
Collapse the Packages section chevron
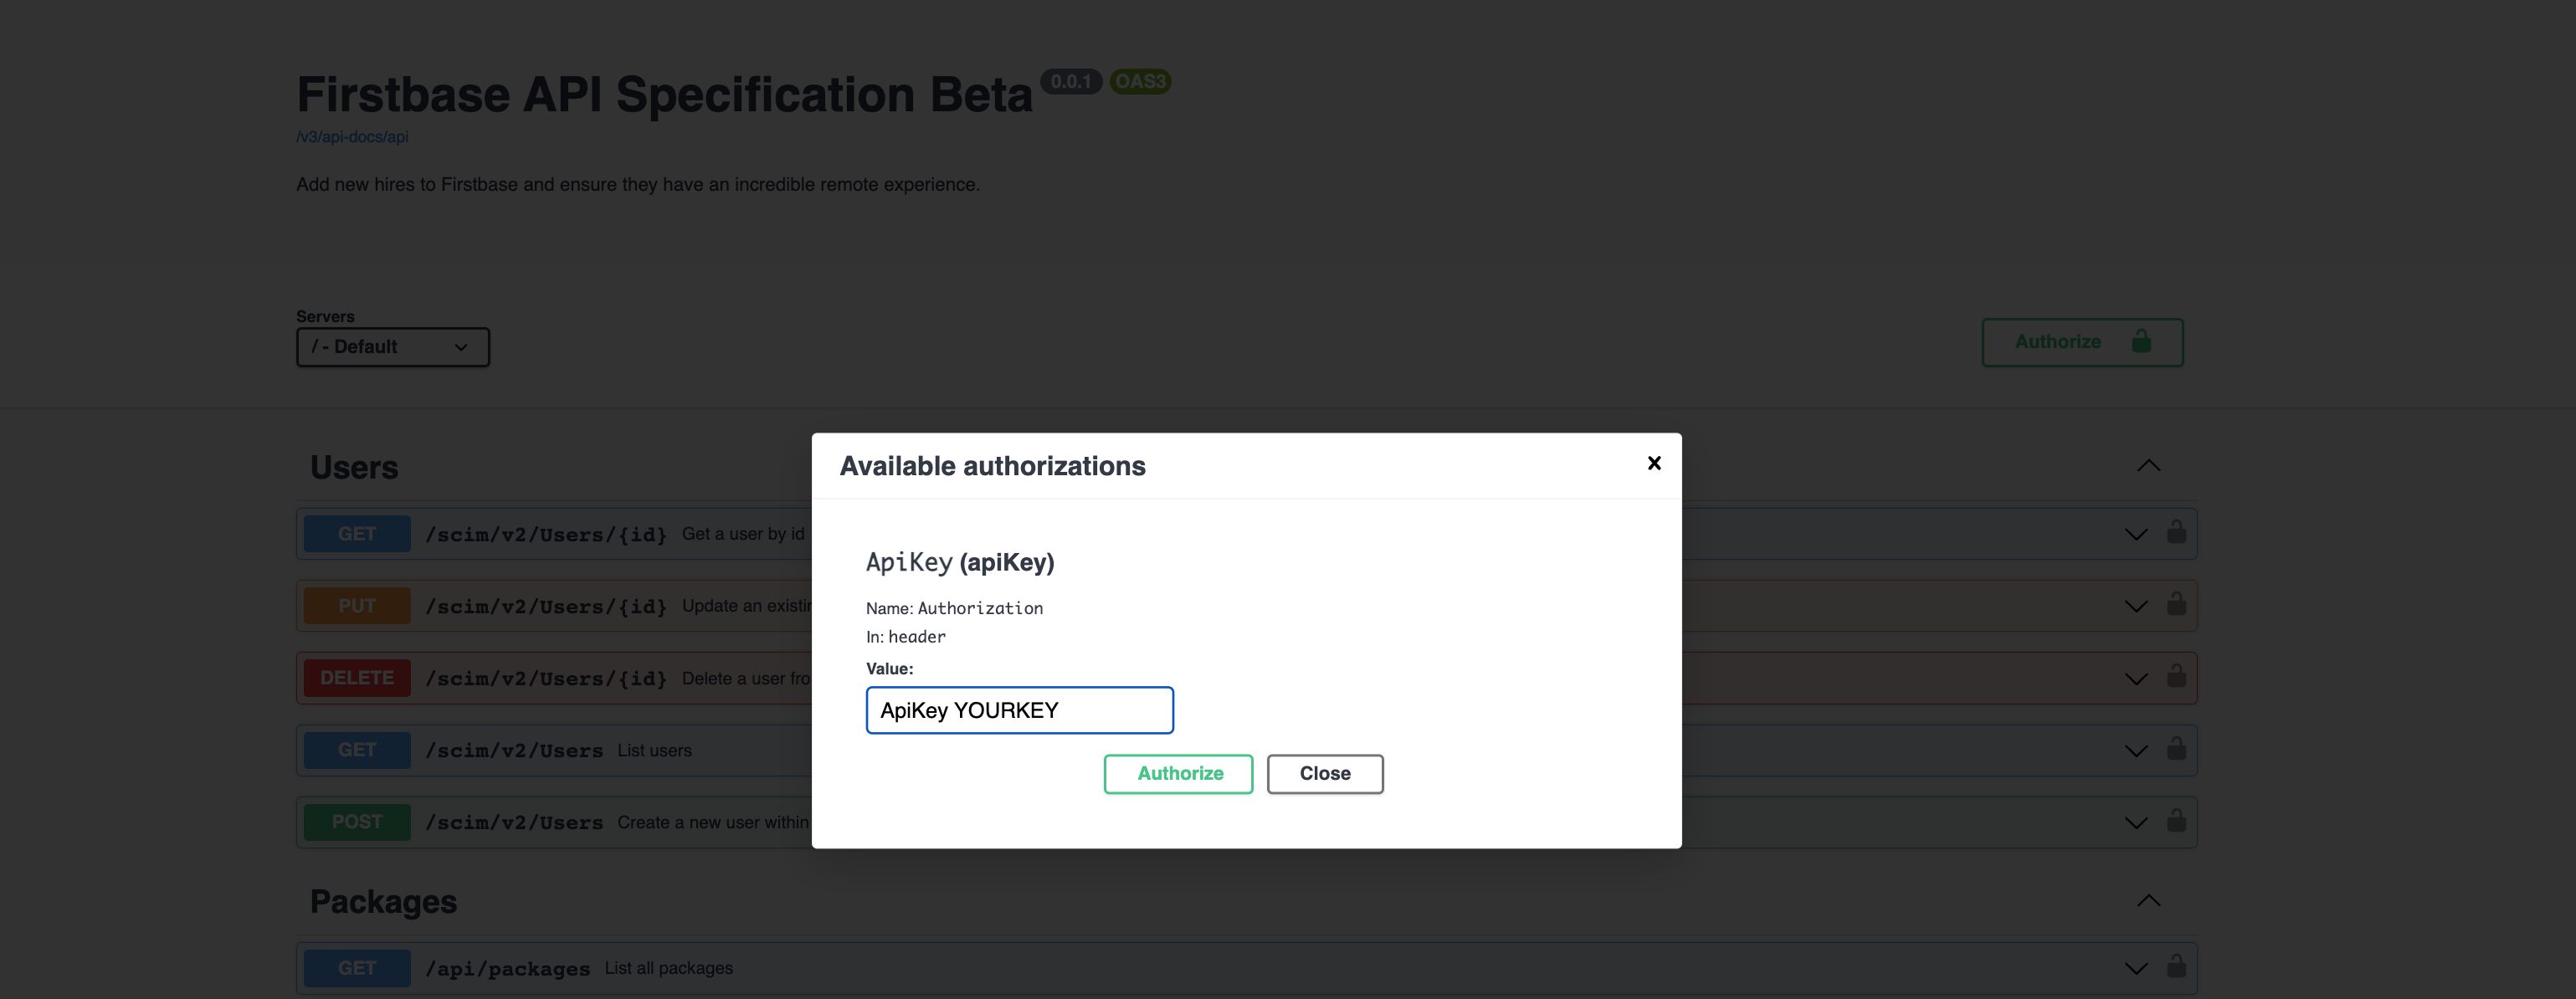click(x=2148, y=901)
